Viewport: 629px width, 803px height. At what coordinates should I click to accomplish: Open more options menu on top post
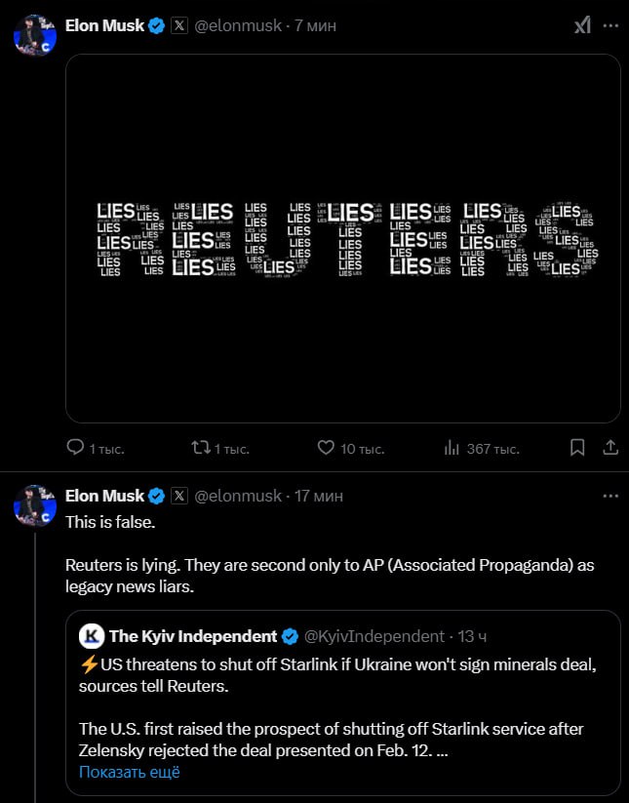(610, 26)
